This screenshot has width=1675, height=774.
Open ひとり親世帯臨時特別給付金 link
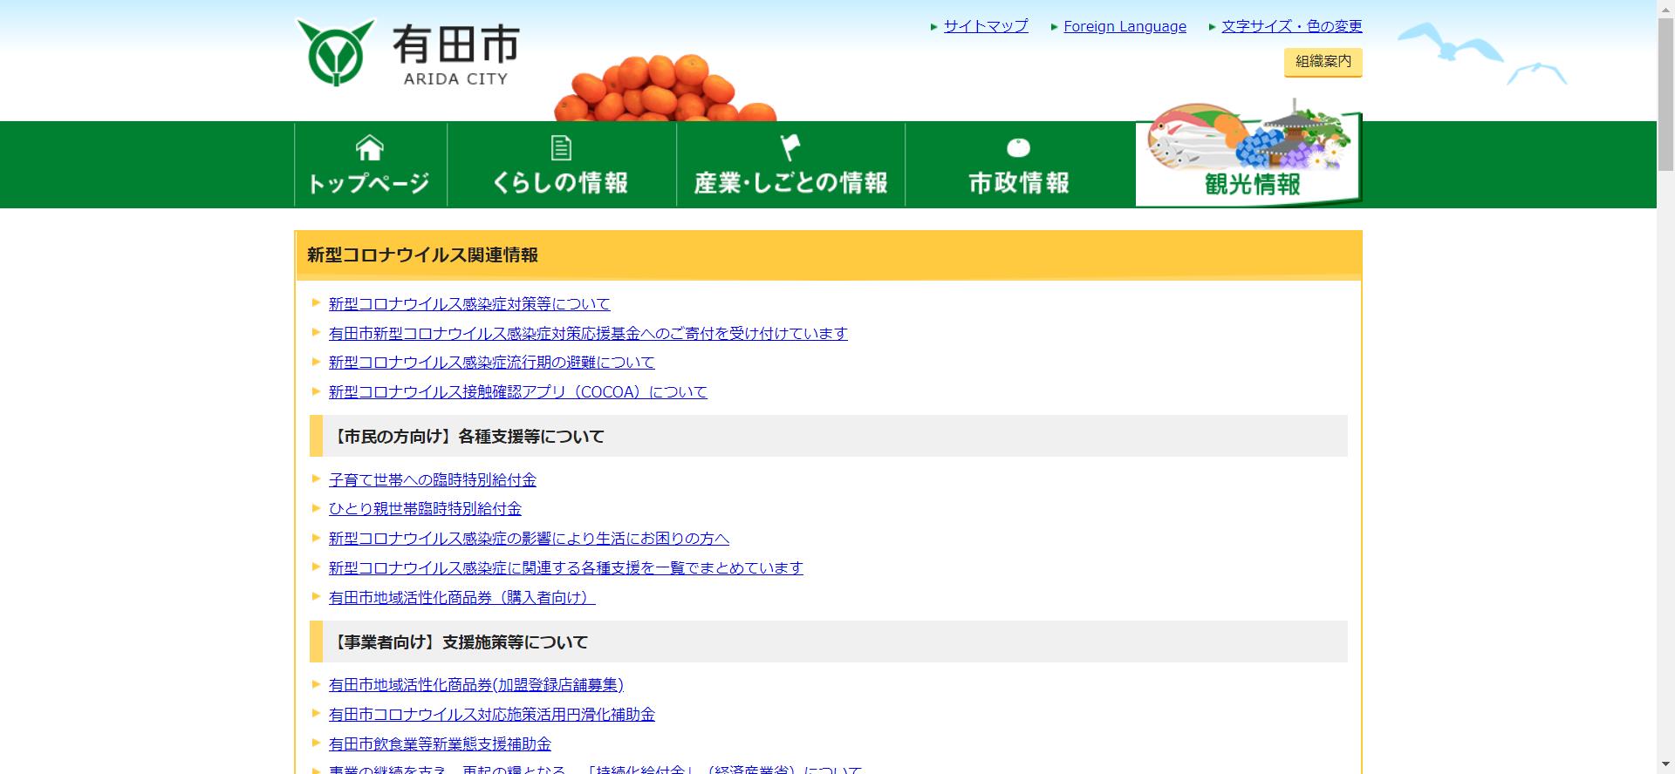[x=425, y=509]
